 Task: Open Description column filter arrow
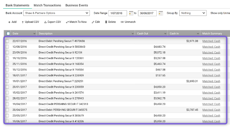pos(133,33)
